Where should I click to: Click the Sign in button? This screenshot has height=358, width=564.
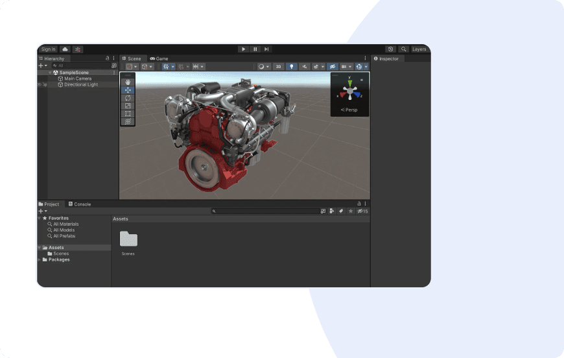[48, 49]
